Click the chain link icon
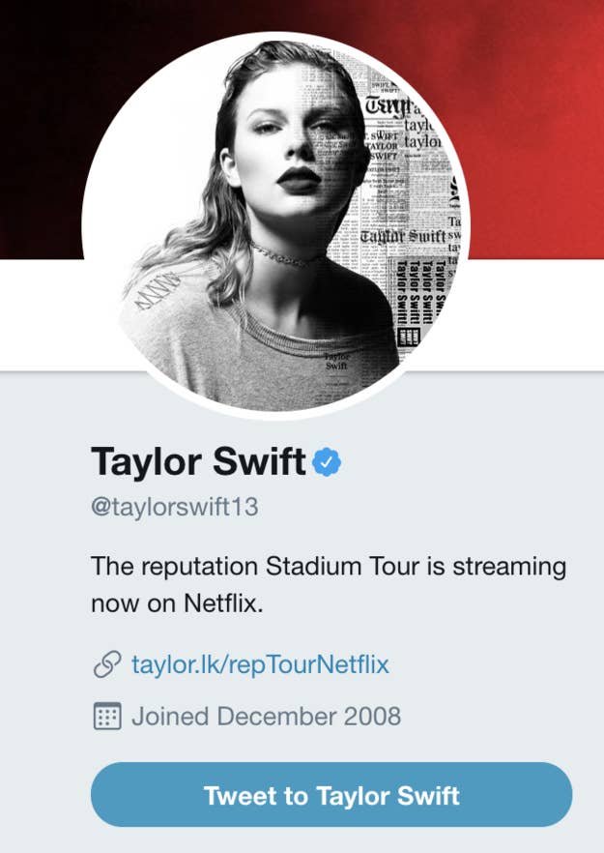The height and width of the screenshot is (853, 604). click(105, 665)
